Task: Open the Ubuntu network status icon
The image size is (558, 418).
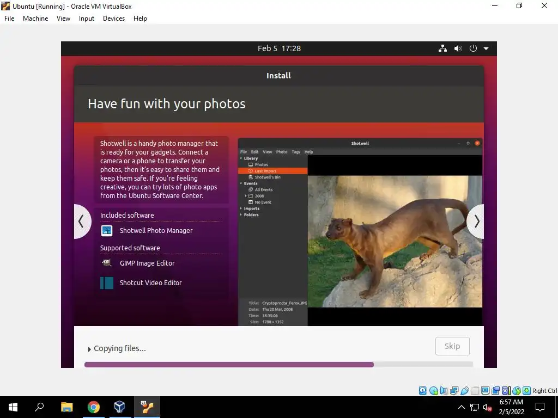Action: coord(442,48)
